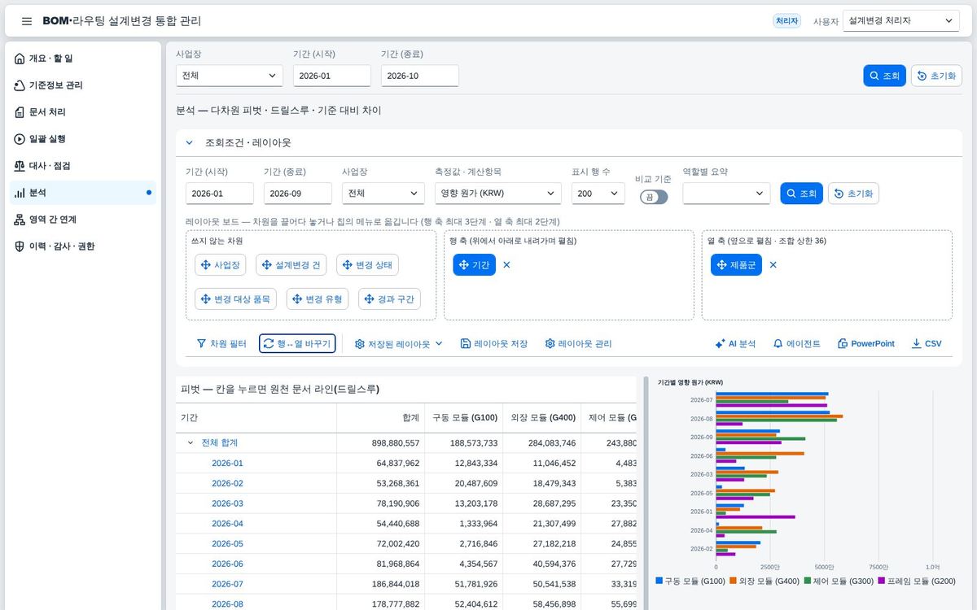Screen dimensions: 977x610
Task: Click 행↔열 바꾸기 swap button
Action: coord(297,344)
